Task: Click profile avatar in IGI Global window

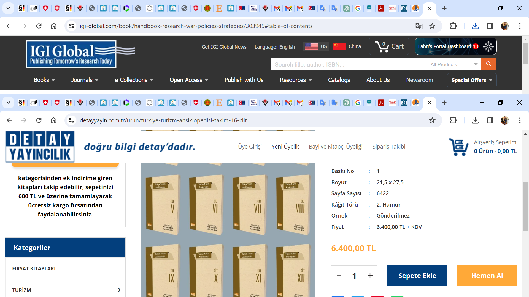Action: (505, 26)
